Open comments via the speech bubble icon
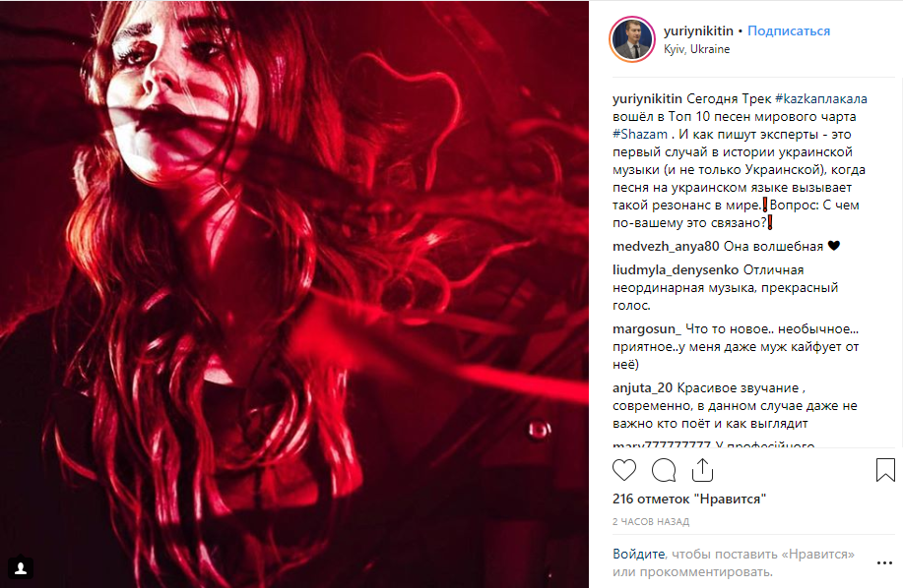The image size is (903, 588). [x=664, y=470]
